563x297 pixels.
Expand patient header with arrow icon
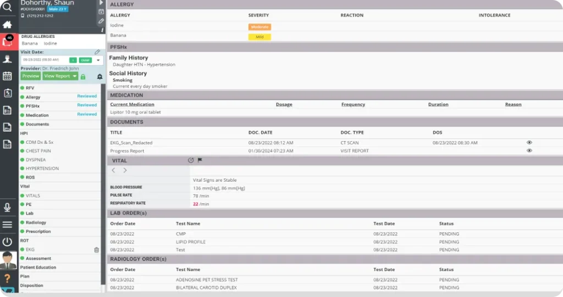tap(101, 3)
